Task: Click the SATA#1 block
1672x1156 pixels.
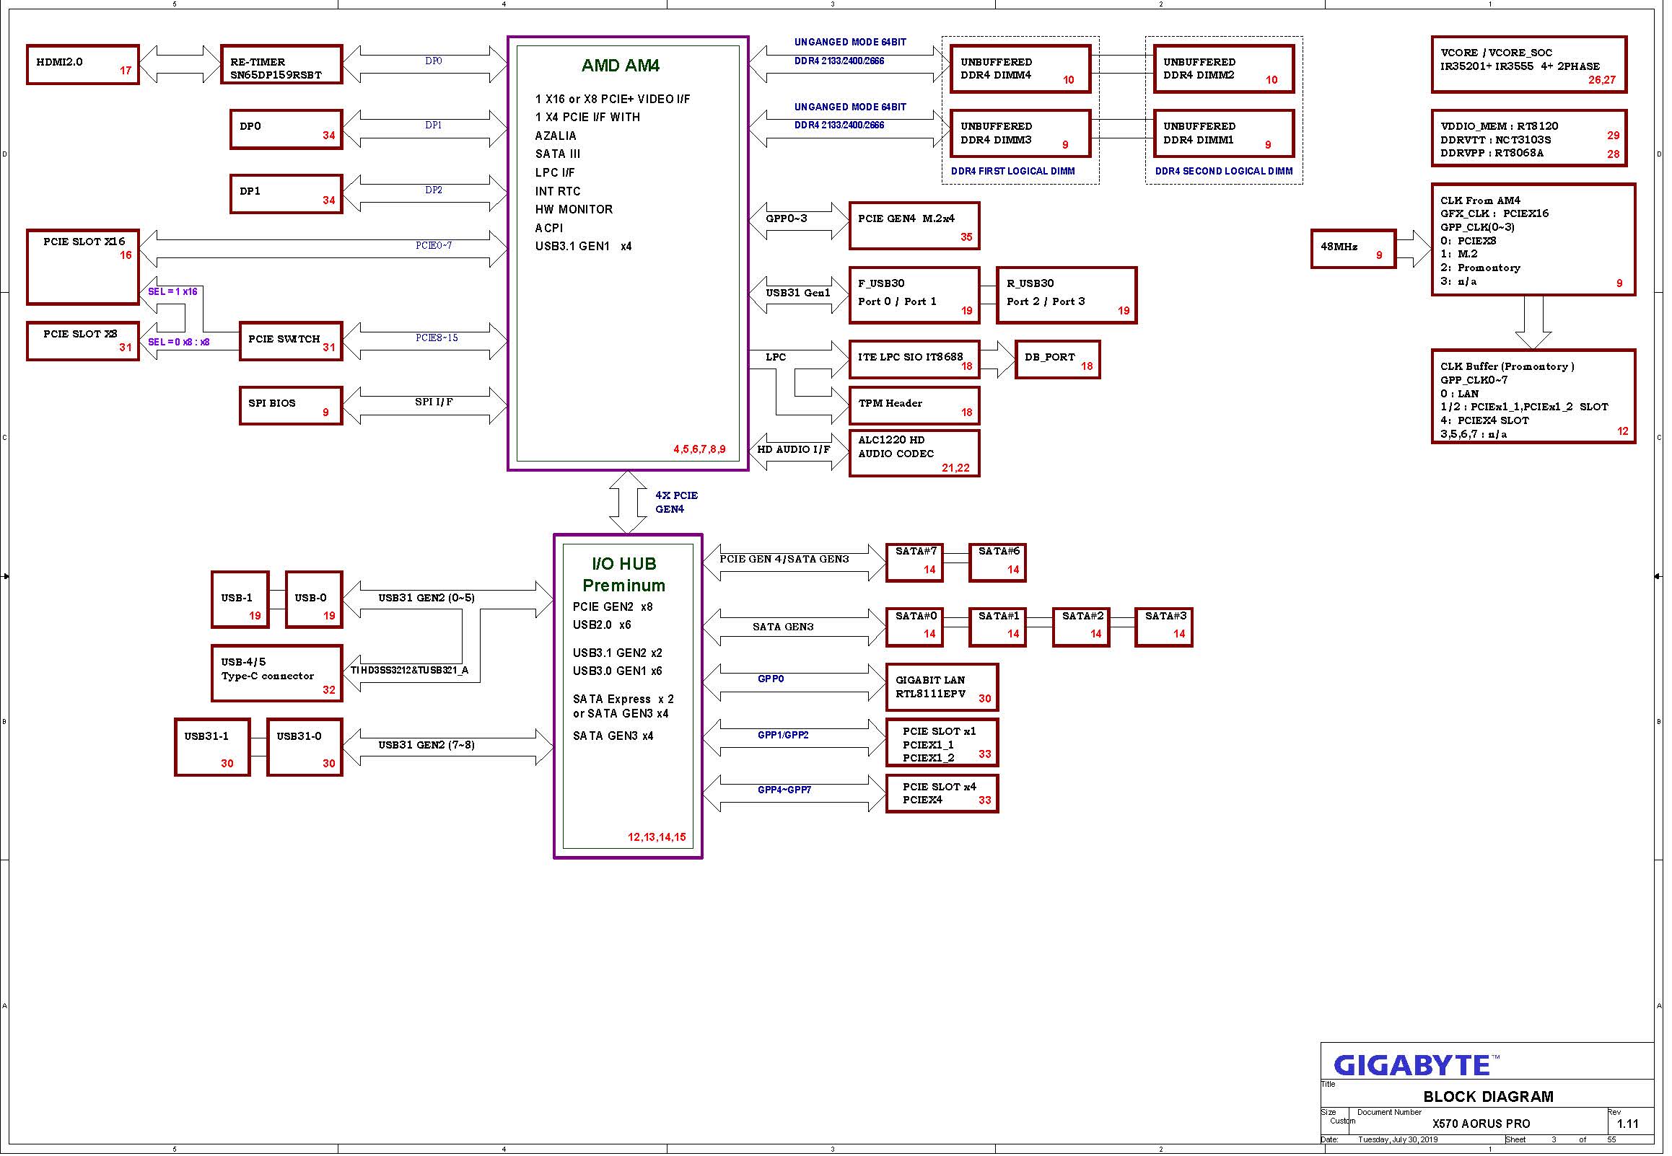Action: (x=998, y=627)
